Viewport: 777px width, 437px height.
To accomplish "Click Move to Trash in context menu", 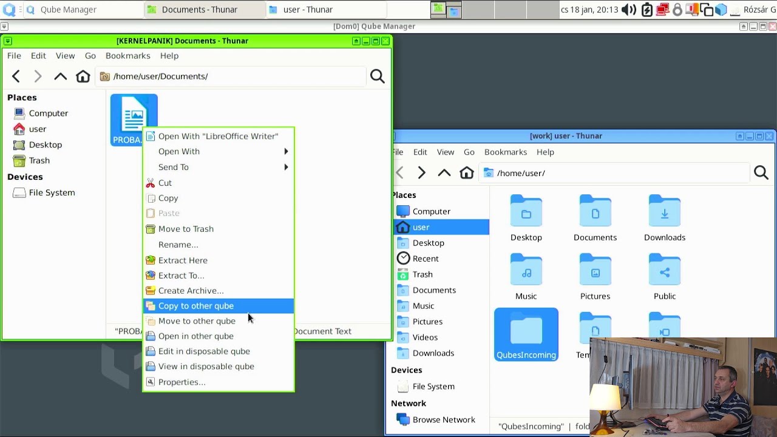I will 219,229.
